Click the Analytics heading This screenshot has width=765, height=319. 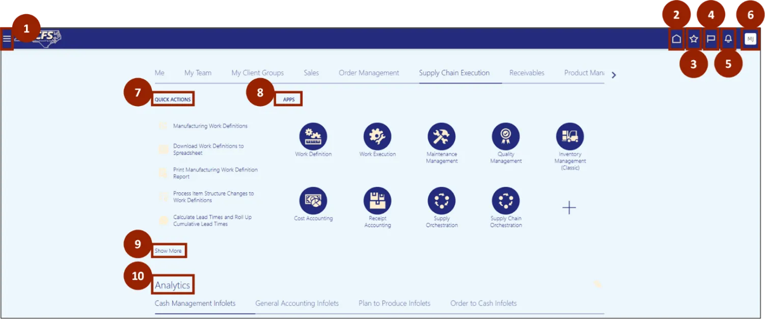click(x=173, y=285)
